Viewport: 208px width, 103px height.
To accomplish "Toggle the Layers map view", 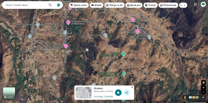I will (x=9, y=93).
